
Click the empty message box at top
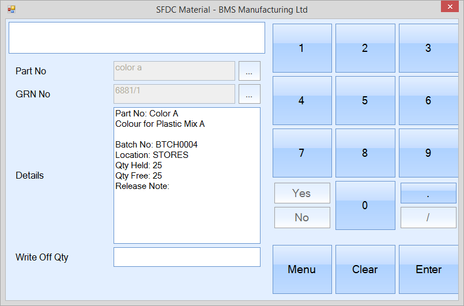(x=137, y=38)
